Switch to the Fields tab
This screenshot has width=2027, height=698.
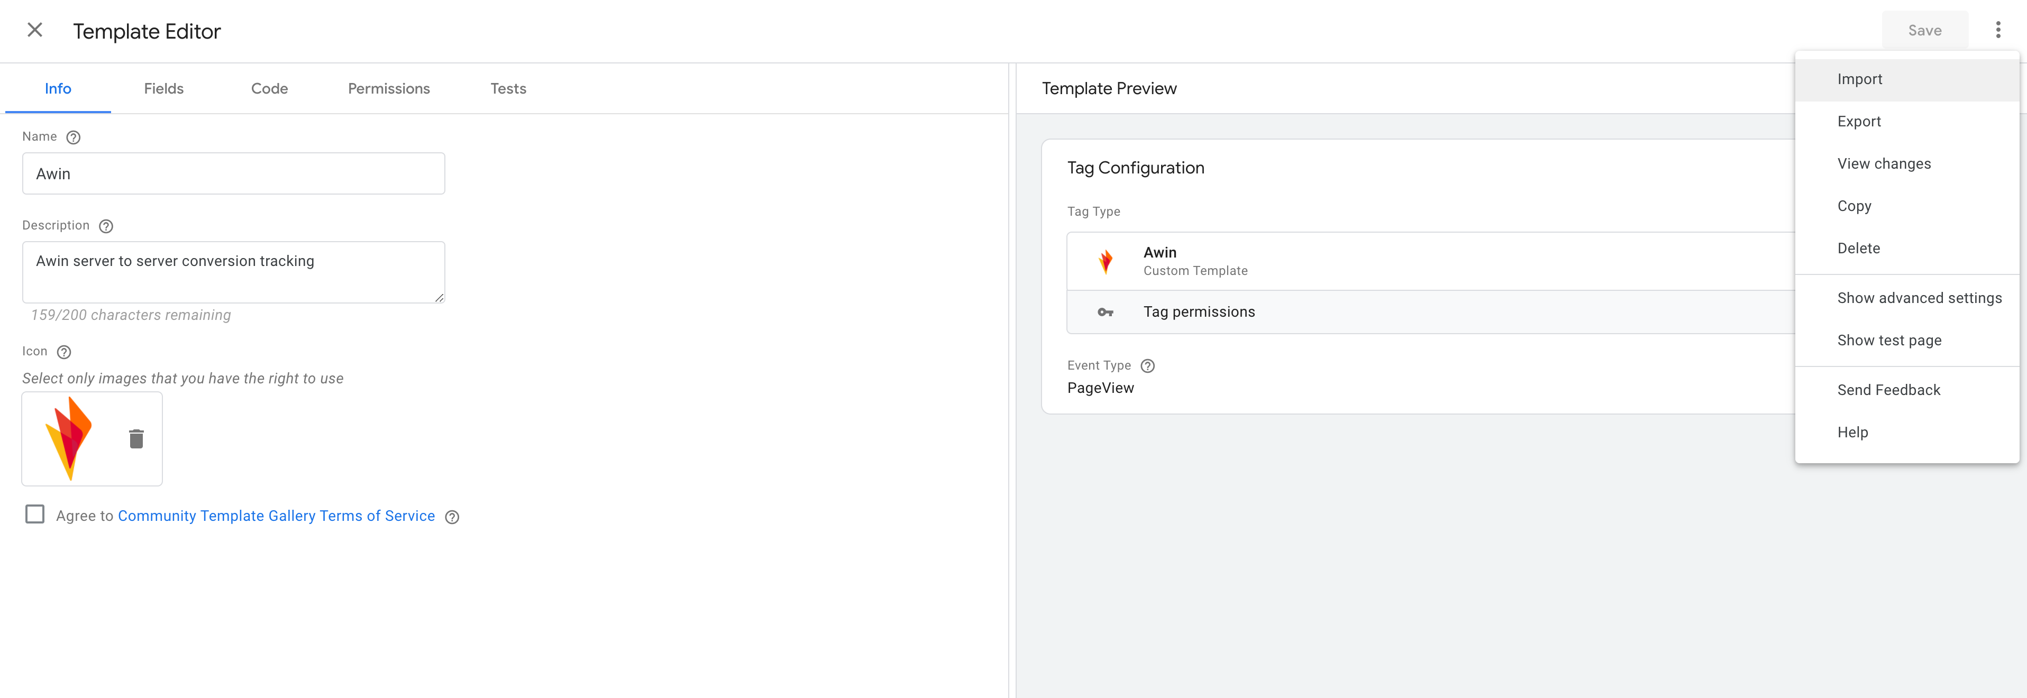pos(163,89)
